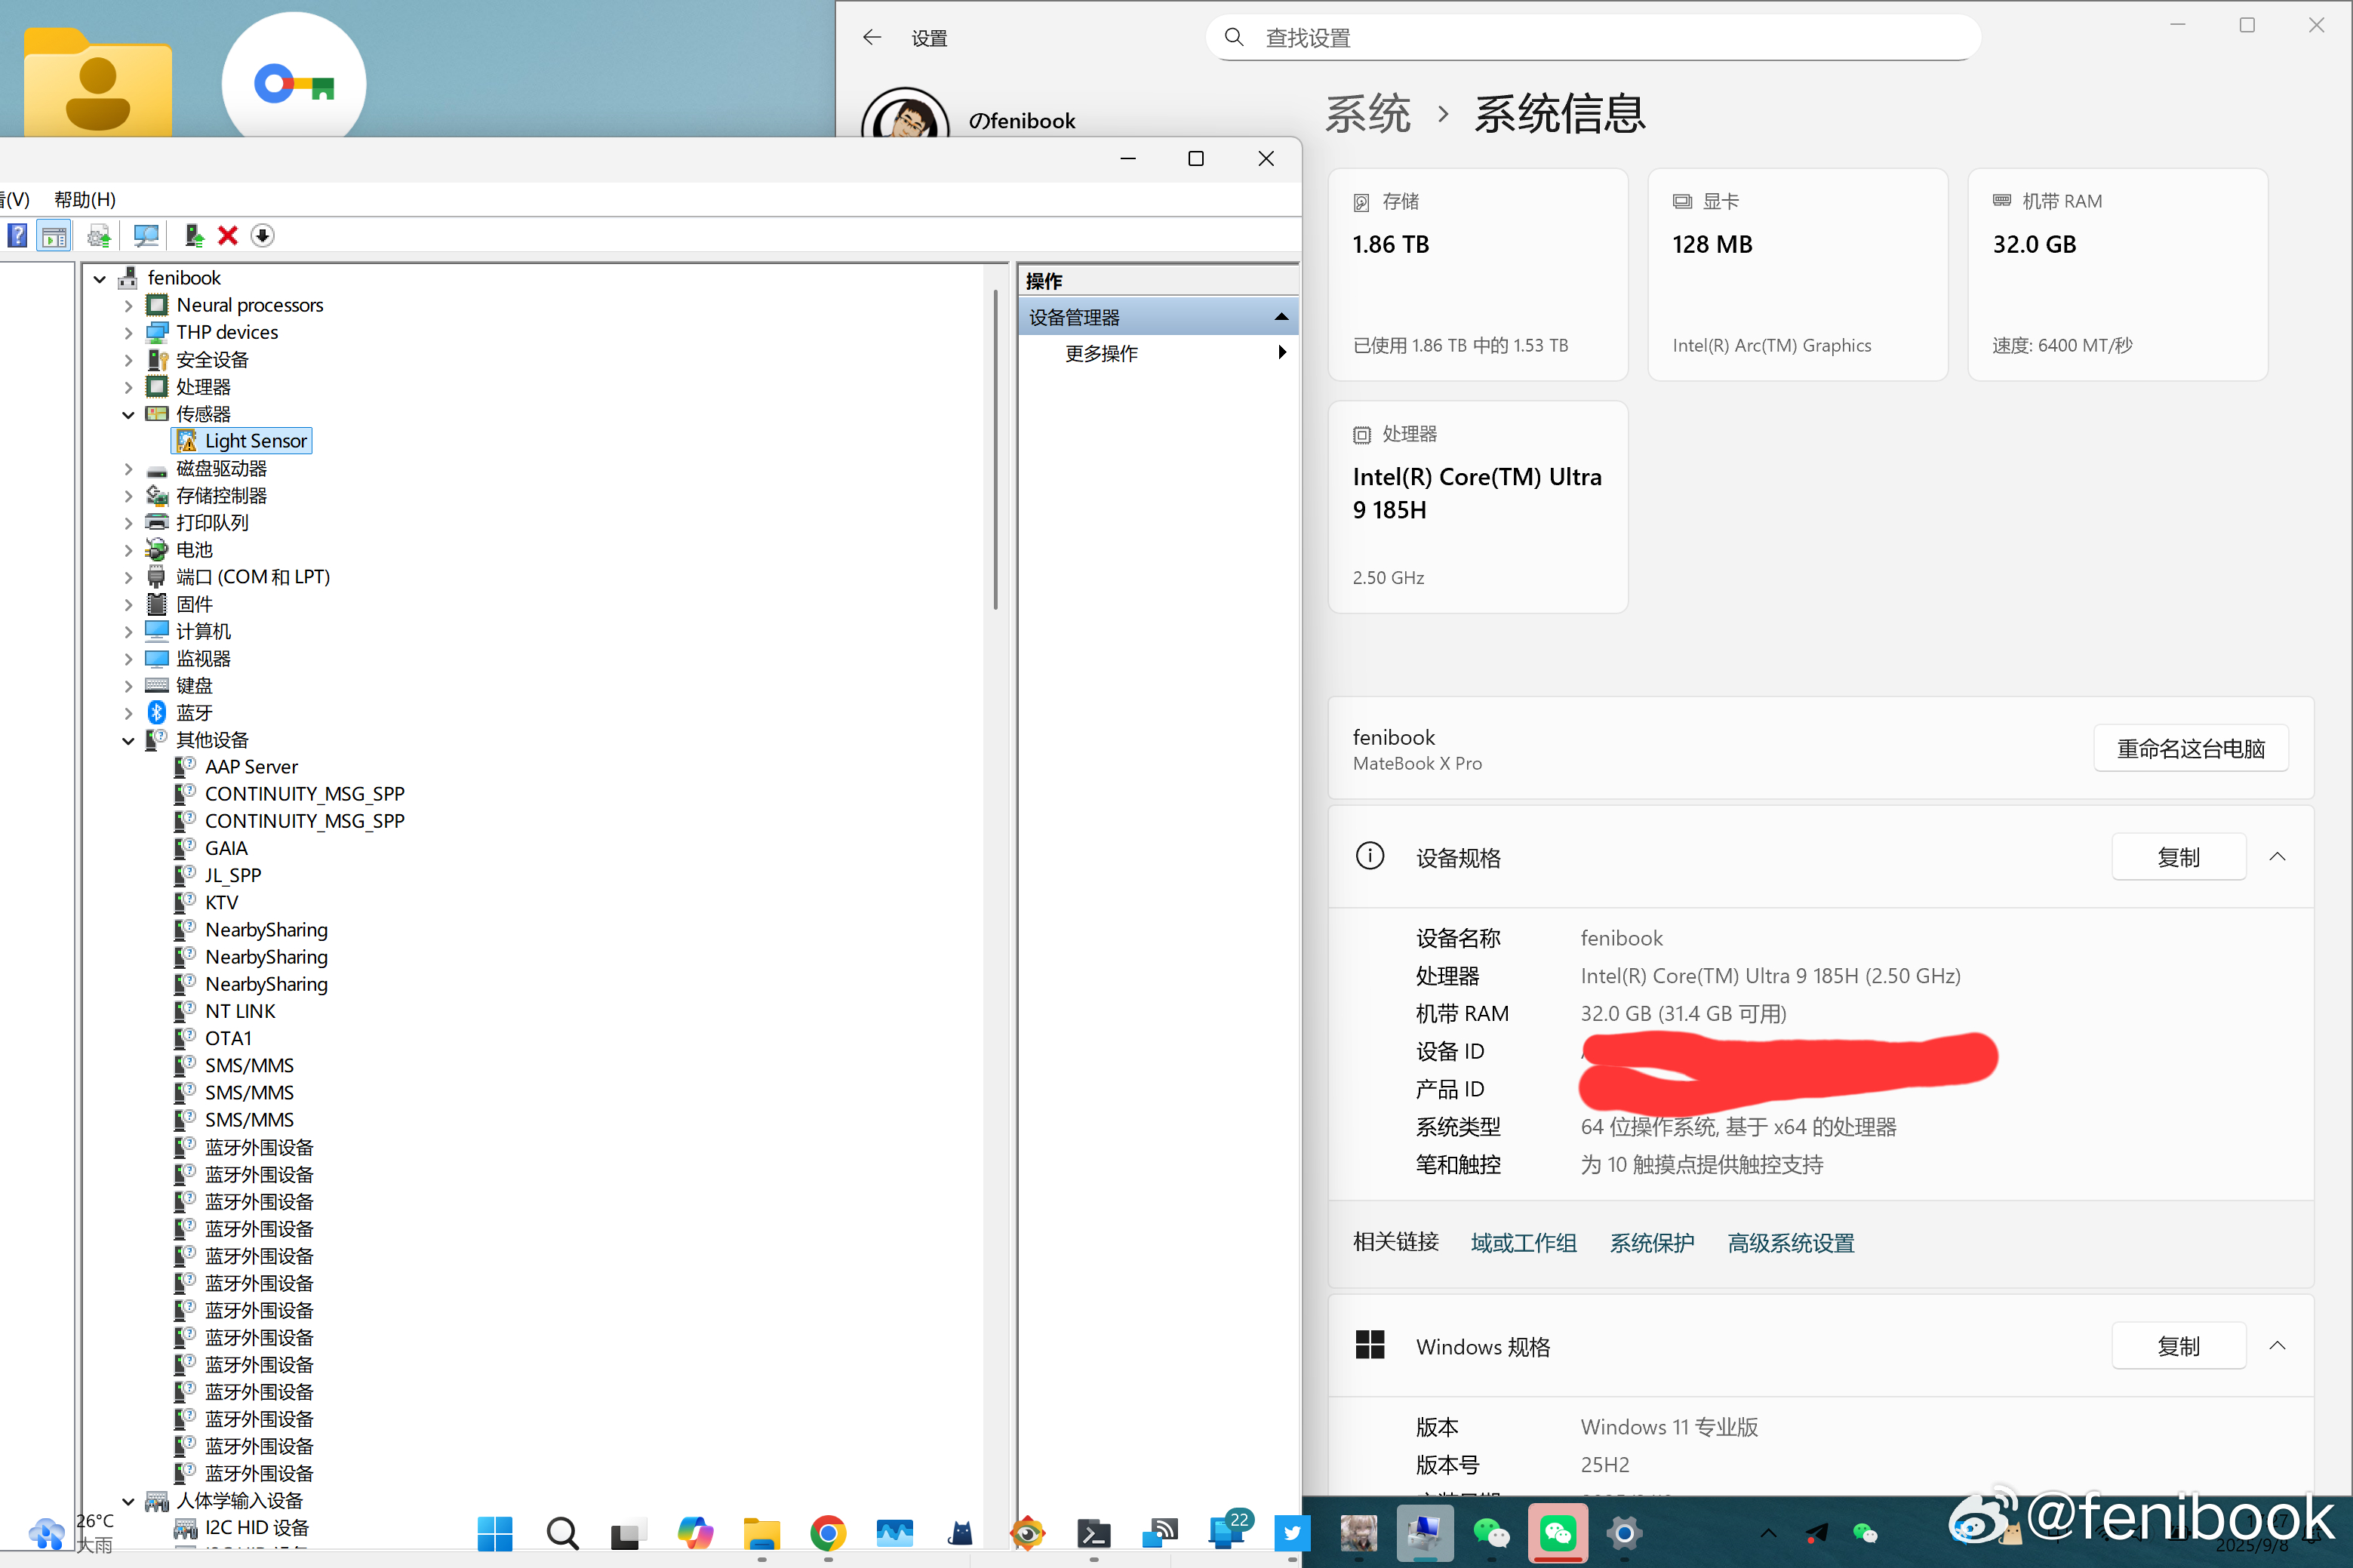
Task: Click the 键盘 keyboard category icon
Action: [157, 686]
